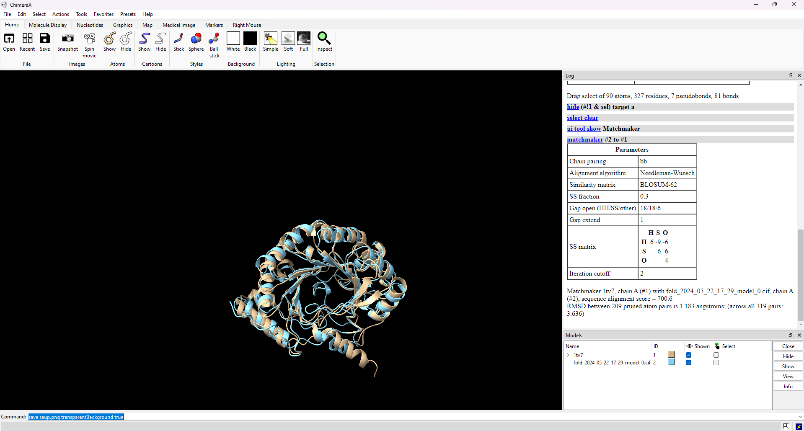Viewport: 804px width, 431px height.
Task: Click inside the Command input field
Action: pos(412,417)
